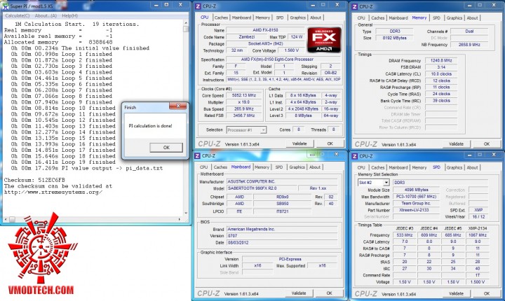This screenshot has width=505, height=301.
Task: Minimize the Super PI window
Action: pos(156,5)
